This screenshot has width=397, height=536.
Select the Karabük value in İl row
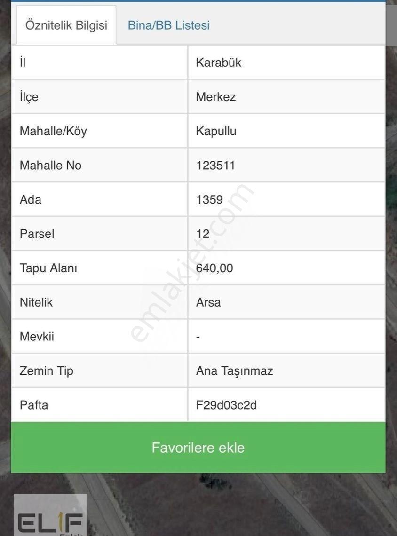219,63
